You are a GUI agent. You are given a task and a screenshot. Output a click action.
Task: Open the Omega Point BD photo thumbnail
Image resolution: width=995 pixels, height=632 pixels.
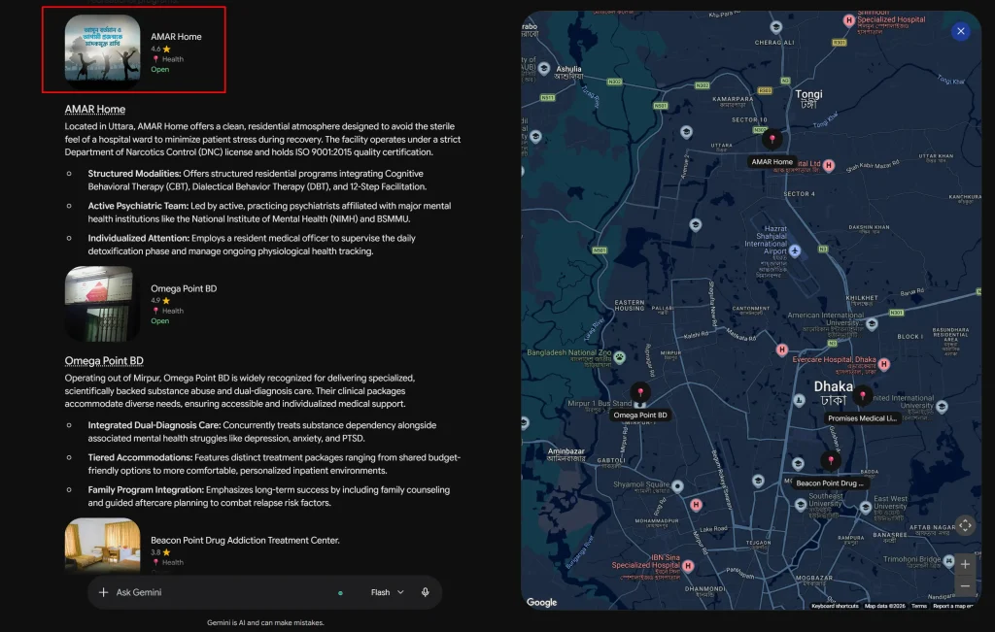point(102,304)
